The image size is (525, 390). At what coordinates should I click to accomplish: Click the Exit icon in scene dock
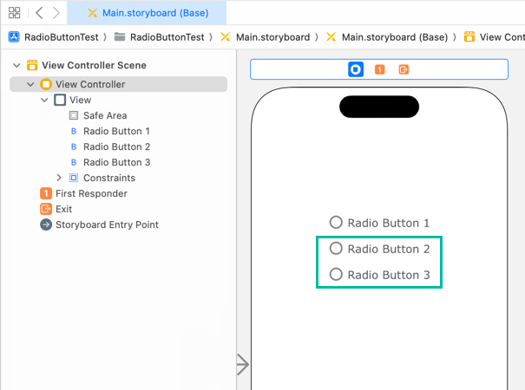pyautogui.click(x=404, y=69)
